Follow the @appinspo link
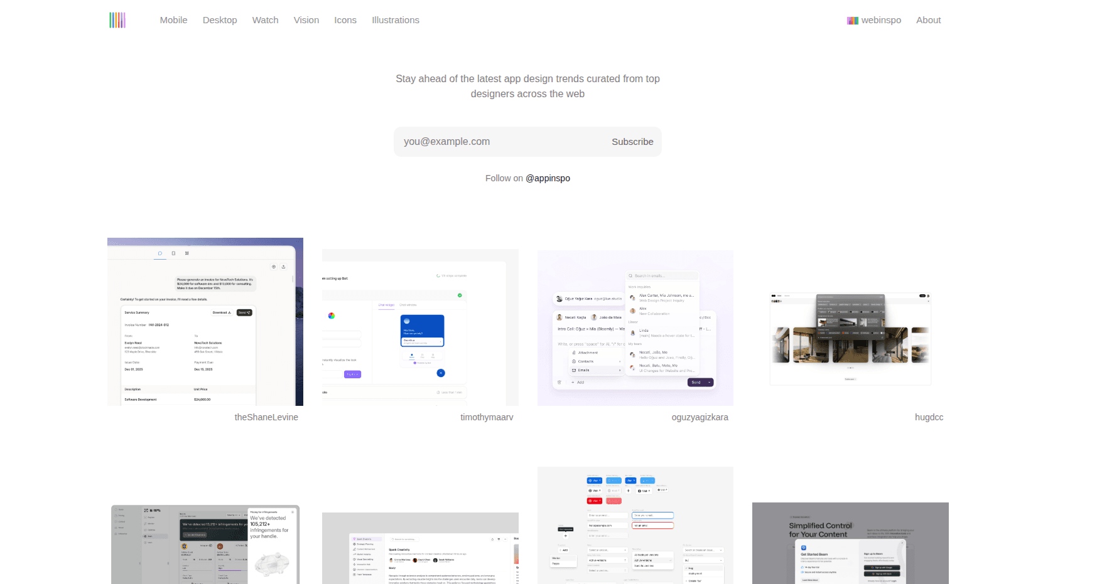Image resolution: width=1097 pixels, height=584 pixels. (548, 178)
